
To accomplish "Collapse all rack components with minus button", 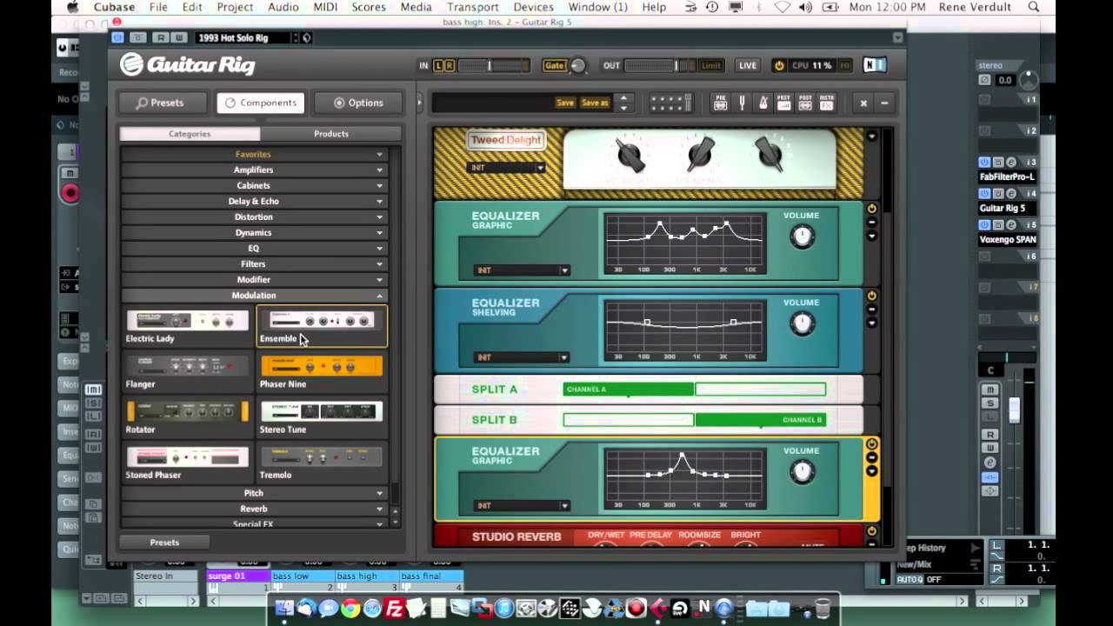I will (x=884, y=103).
